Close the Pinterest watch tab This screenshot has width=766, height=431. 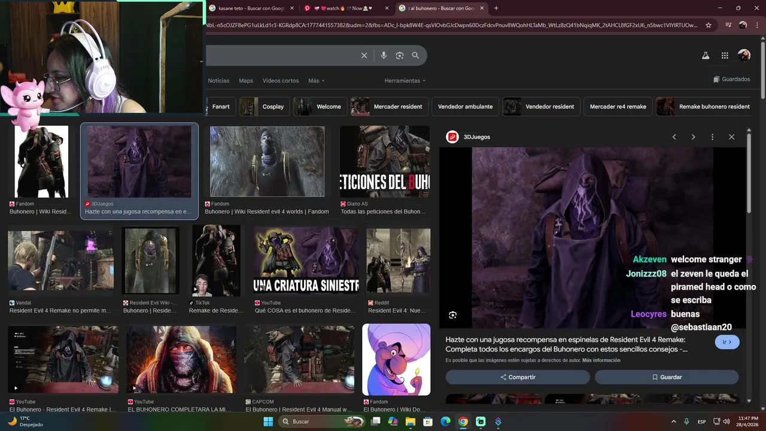(387, 8)
